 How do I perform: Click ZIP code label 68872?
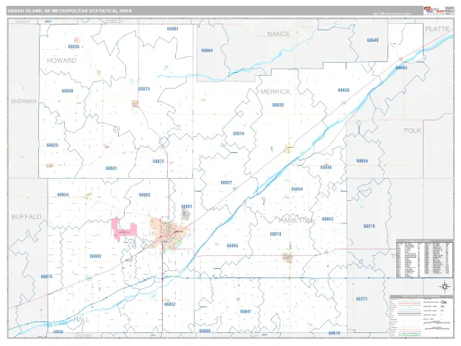[x=158, y=161]
